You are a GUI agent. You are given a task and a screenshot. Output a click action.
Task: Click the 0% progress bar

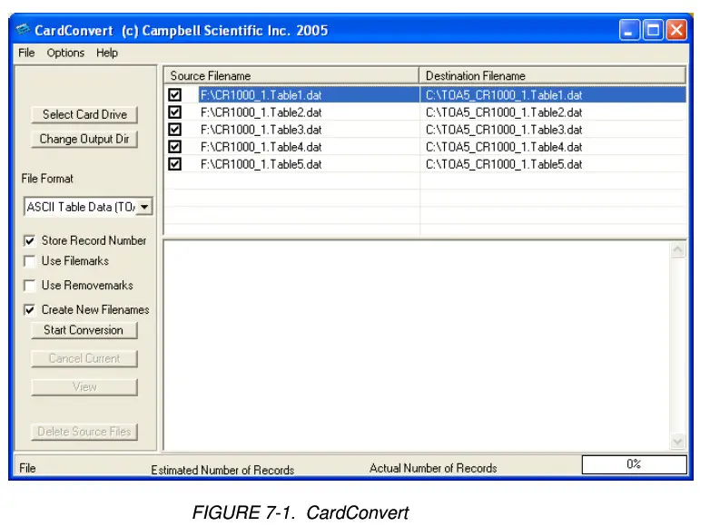pos(634,464)
